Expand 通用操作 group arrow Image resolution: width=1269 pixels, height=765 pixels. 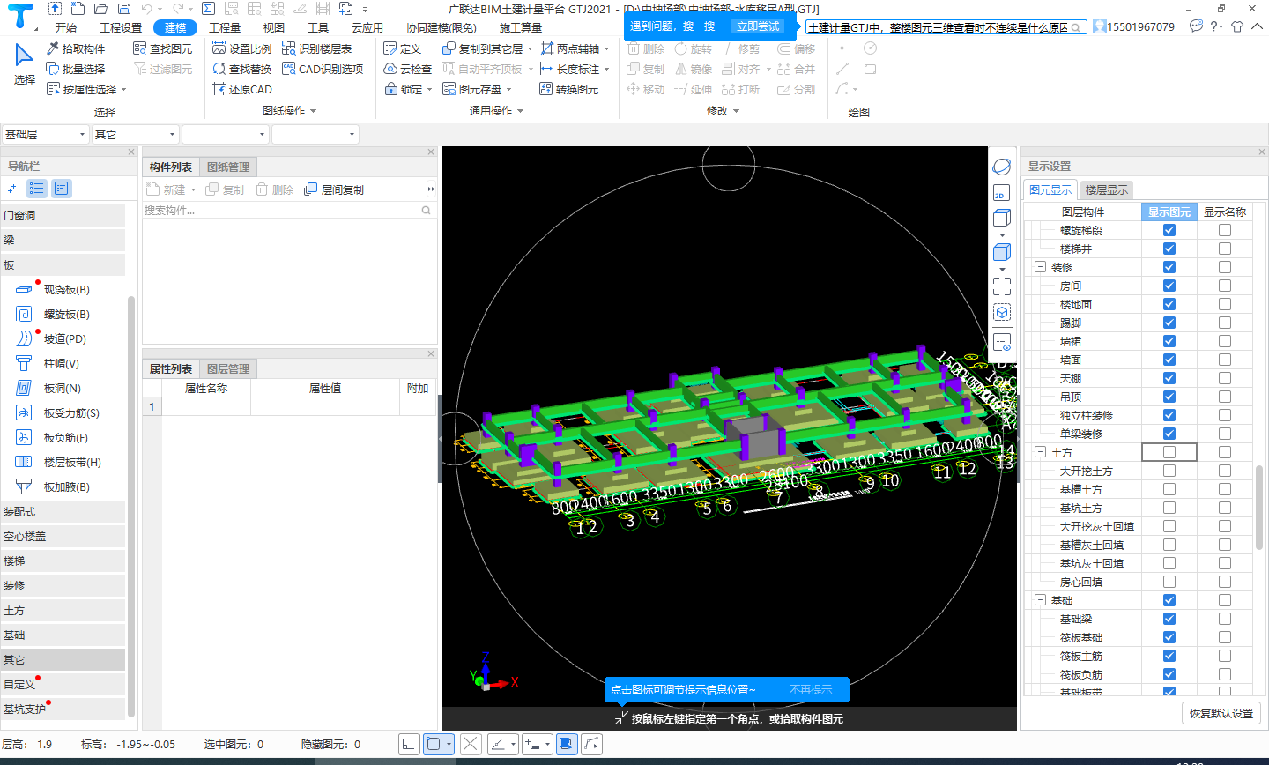[520, 111]
